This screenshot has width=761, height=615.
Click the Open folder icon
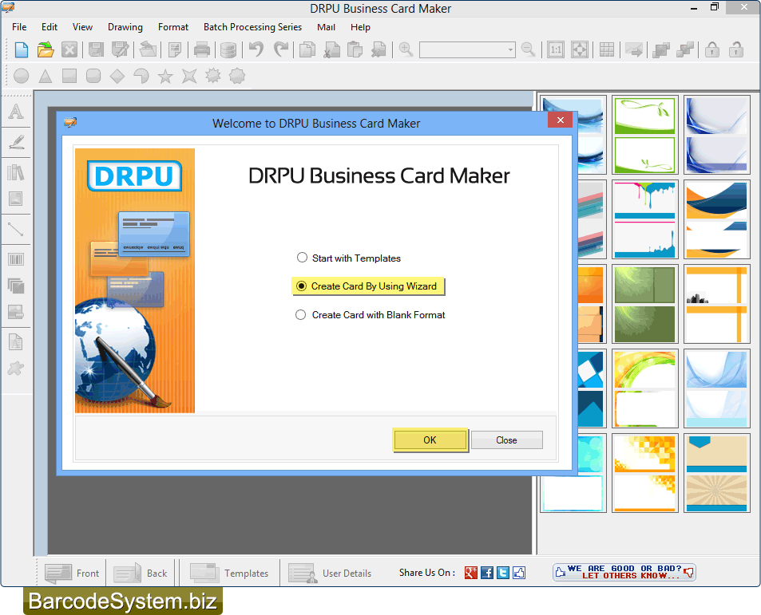click(x=46, y=49)
